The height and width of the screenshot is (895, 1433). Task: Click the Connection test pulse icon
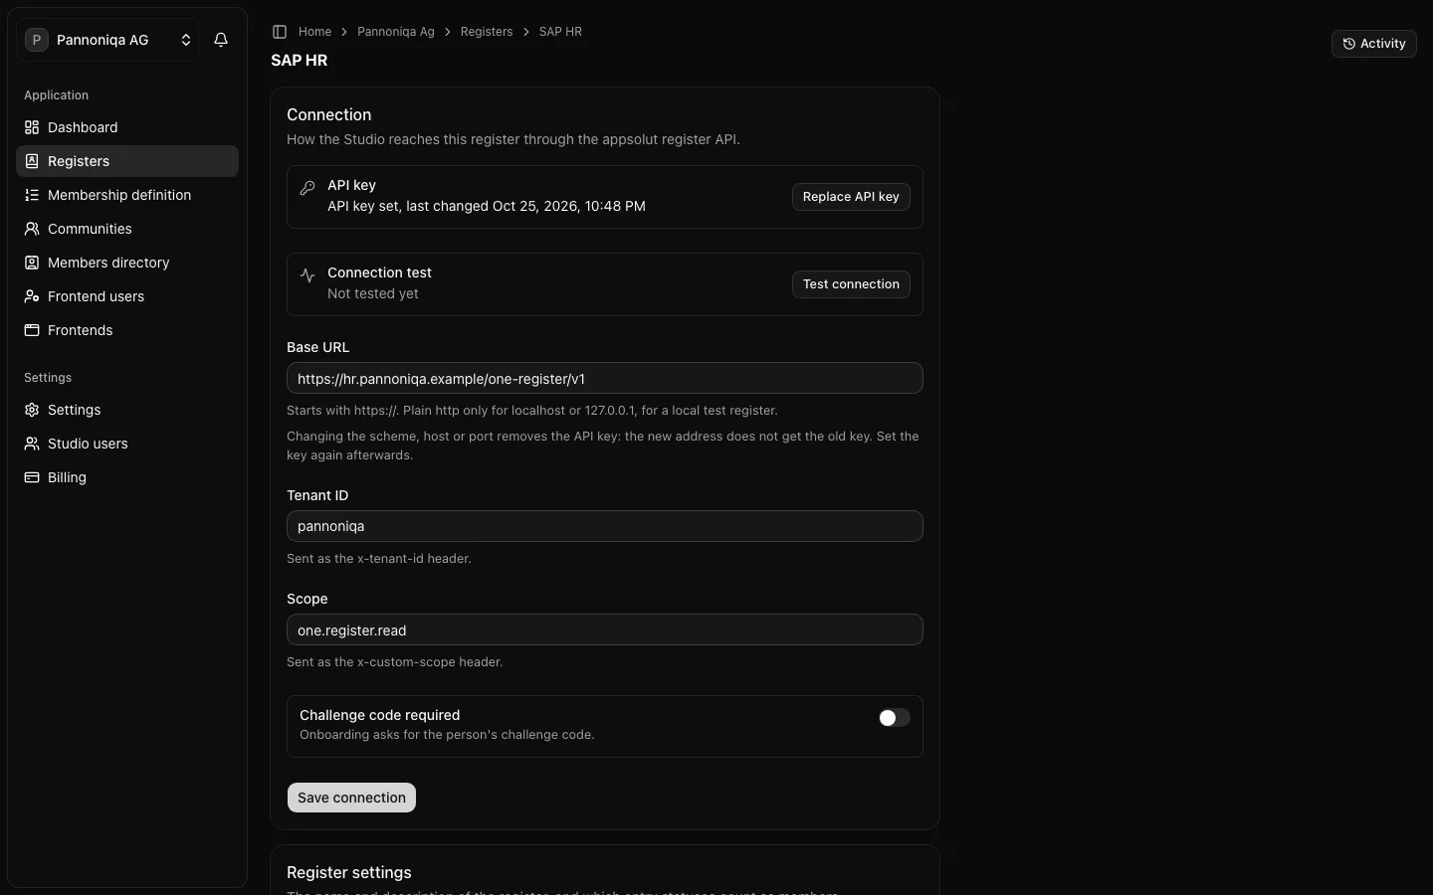pyautogui.click(x=307, y=275)
